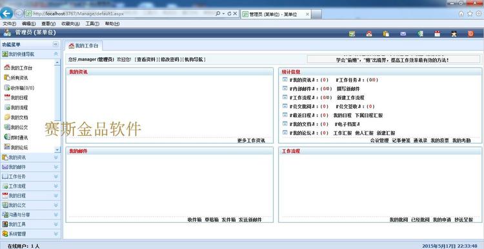
Task: Click 发送新邮件 in the mail panel
Action: pyautogui.click(x=250, y=220)
